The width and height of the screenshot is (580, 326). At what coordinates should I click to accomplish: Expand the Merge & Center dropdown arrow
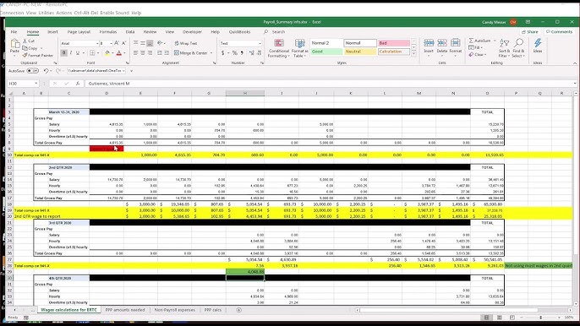pyautogui.click(x=211, y=53)
